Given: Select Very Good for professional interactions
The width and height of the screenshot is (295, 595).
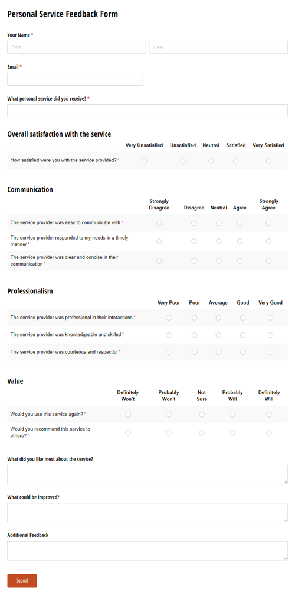Looking at the screenshot, I should pos(270,318).
